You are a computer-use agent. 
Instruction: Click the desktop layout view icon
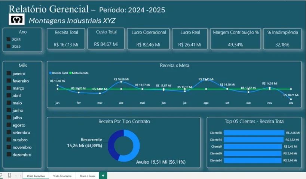click(x=1, y=175)
